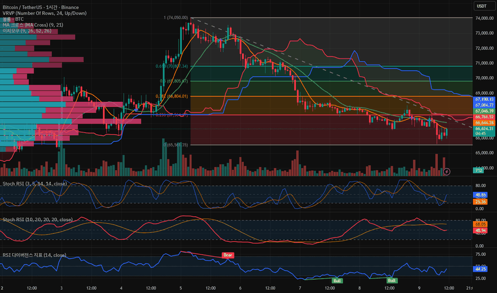497x293 pixels.
Task: Select the Stoch RSI (3, 5, 14, 14) legend
Action: pos(35,184)
